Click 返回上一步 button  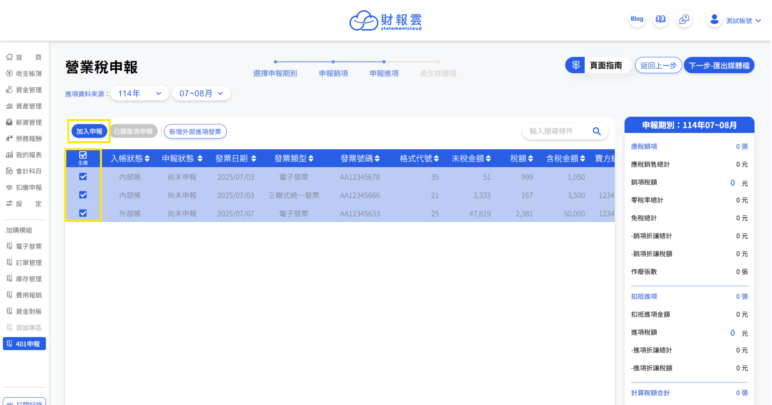658,65
